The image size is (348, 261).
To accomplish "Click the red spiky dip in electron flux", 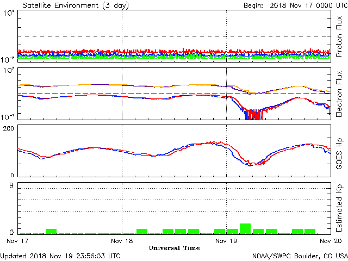I will (x=254, y=114).
